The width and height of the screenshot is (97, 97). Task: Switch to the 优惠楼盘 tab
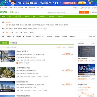point(14,43)
